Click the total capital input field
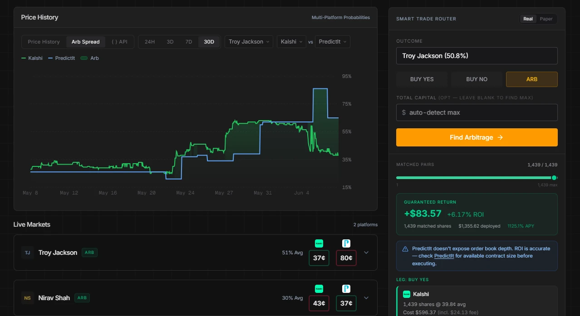 pos(477,112)
